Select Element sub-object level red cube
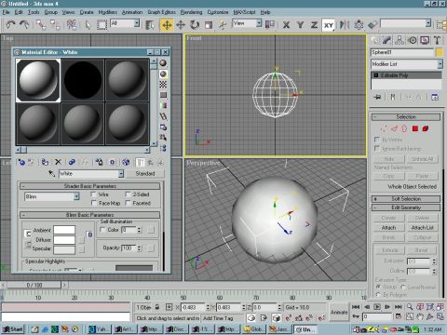 [x=426, y=128]
